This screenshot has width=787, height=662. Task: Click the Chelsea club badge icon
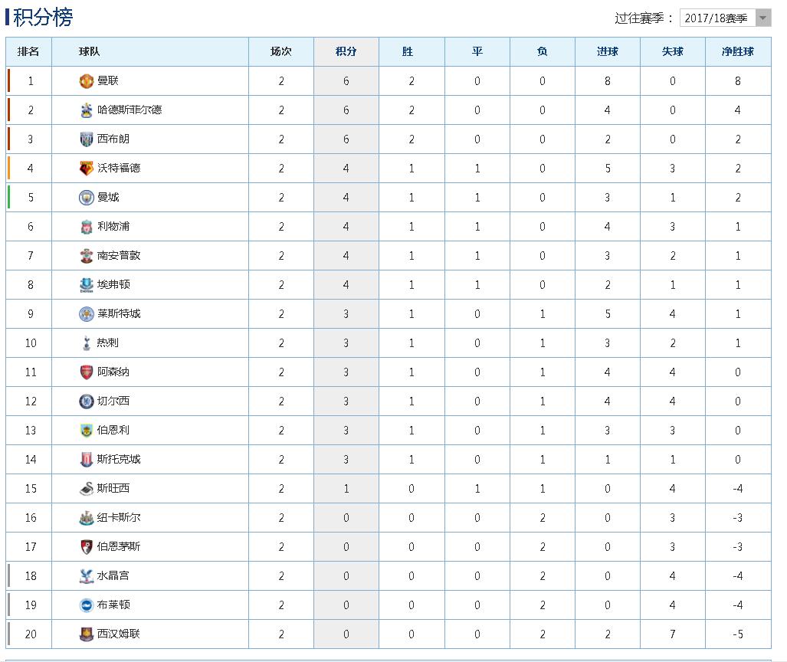(87, 401)
